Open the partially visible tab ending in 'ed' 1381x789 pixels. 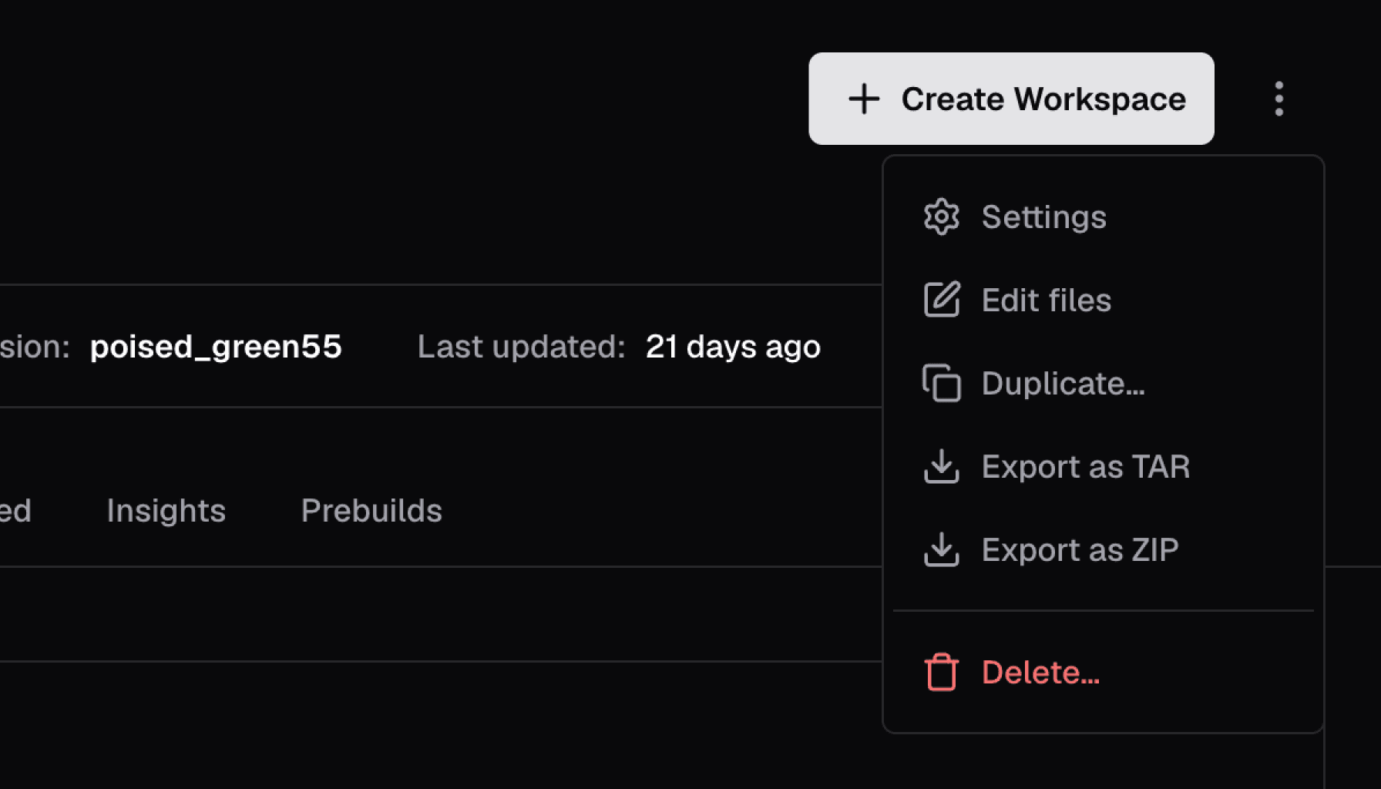click(x=15, y=510)
